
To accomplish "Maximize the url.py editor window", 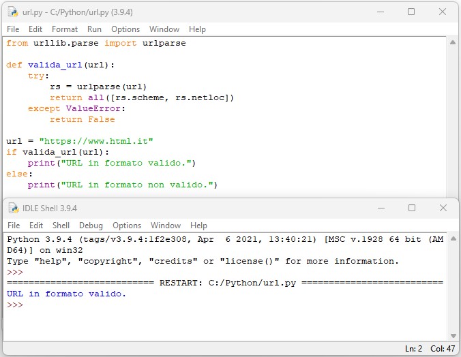I will pyautogui.click(x=411, y=12).
